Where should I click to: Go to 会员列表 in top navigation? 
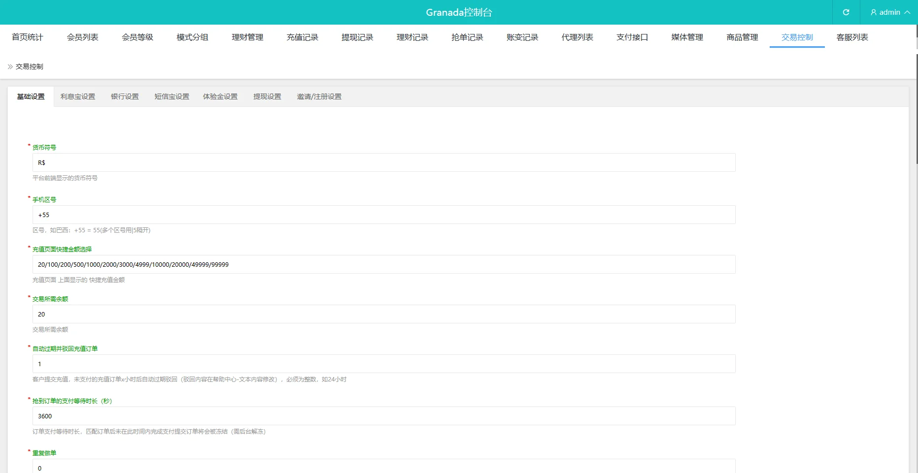(82, 37)
